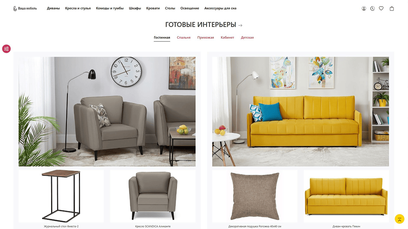Switch to the Прихожая tab
408x229 pixels.
tap(205, 37)
